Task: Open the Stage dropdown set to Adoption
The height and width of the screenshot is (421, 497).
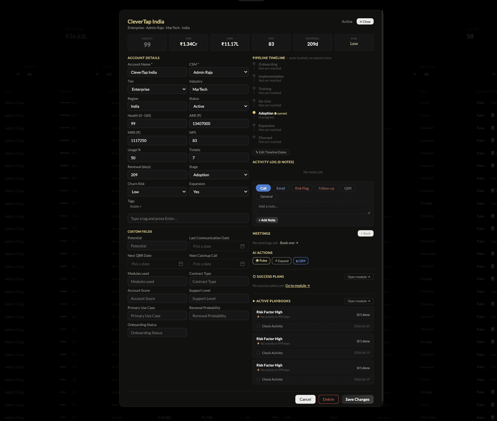Action: pos(219,175)
